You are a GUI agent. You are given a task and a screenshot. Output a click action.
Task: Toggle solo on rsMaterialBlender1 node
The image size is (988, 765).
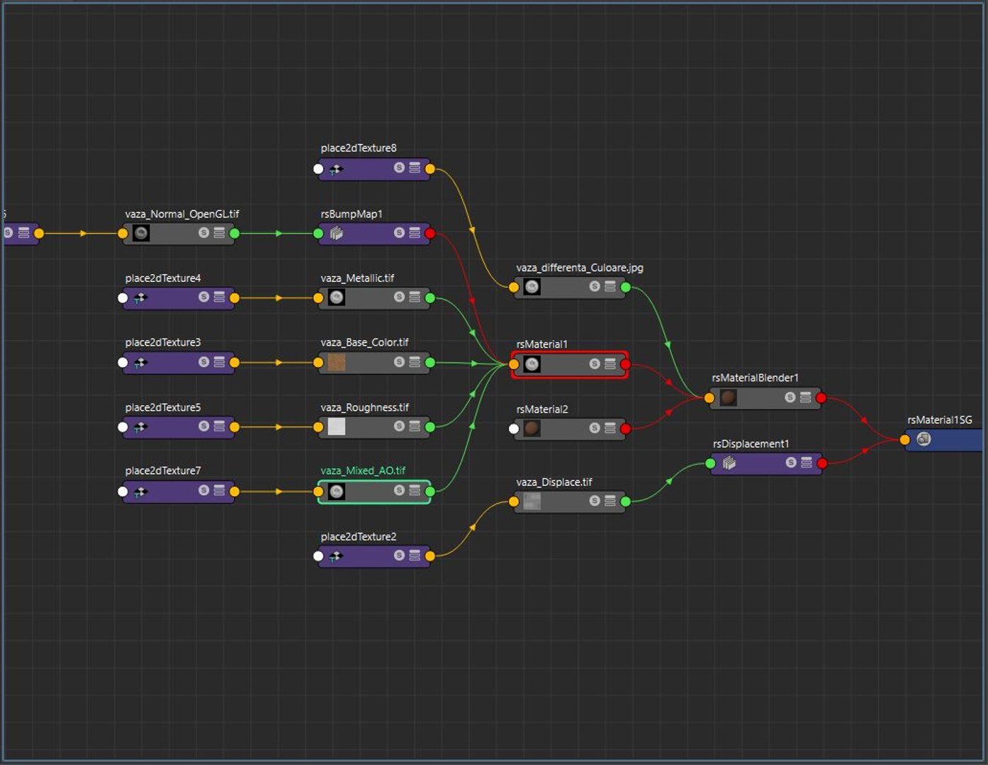(790, 397)
